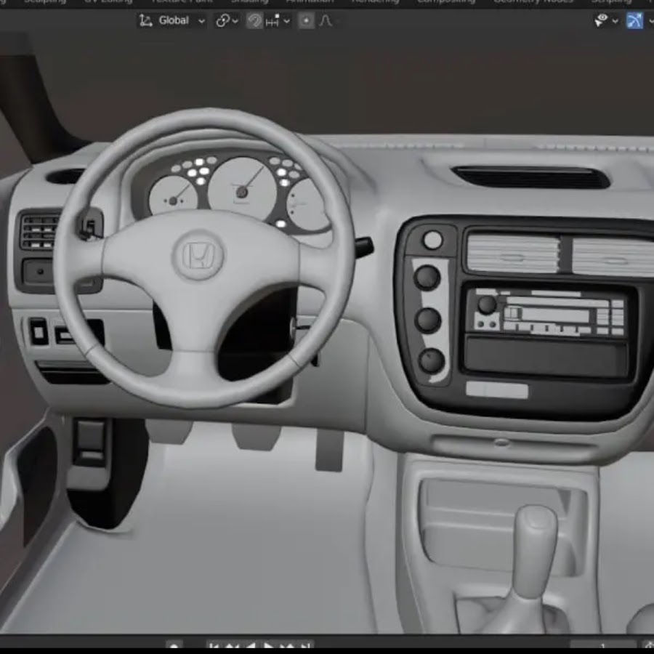Image resolution: width=654 pixels, height=654 pixels.
Task: Open the proportional editing falloff curve menu
Action: 326,20
